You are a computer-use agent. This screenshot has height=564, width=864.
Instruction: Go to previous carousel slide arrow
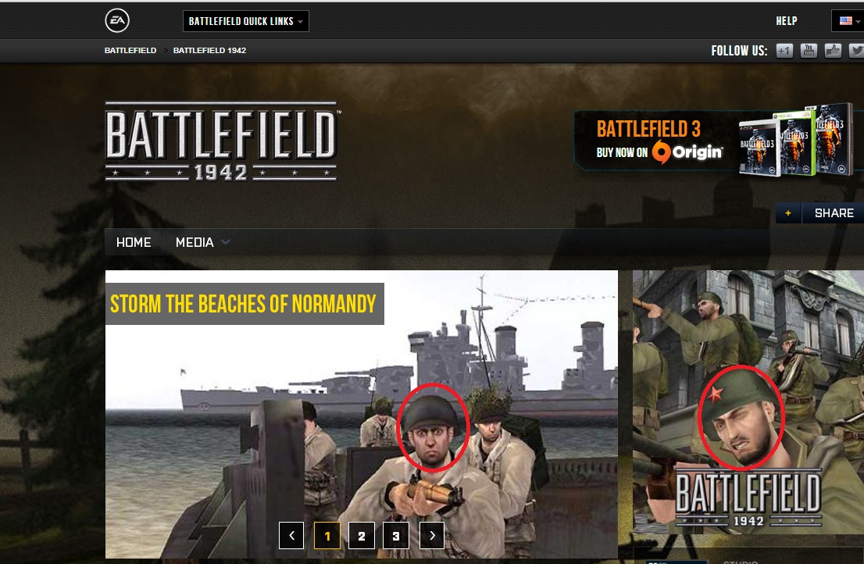[291, 535]
